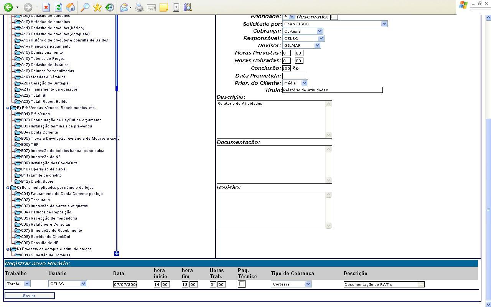491x307 pixels.
Task: Open the Search magnifier in the toolbar
Action: pyautogui.click(x=85, y=7)
